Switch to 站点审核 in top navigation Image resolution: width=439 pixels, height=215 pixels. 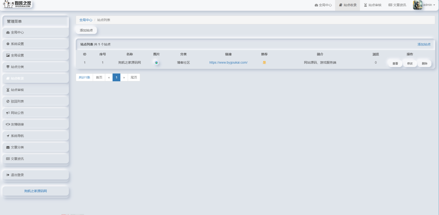[x=373, y=5]
